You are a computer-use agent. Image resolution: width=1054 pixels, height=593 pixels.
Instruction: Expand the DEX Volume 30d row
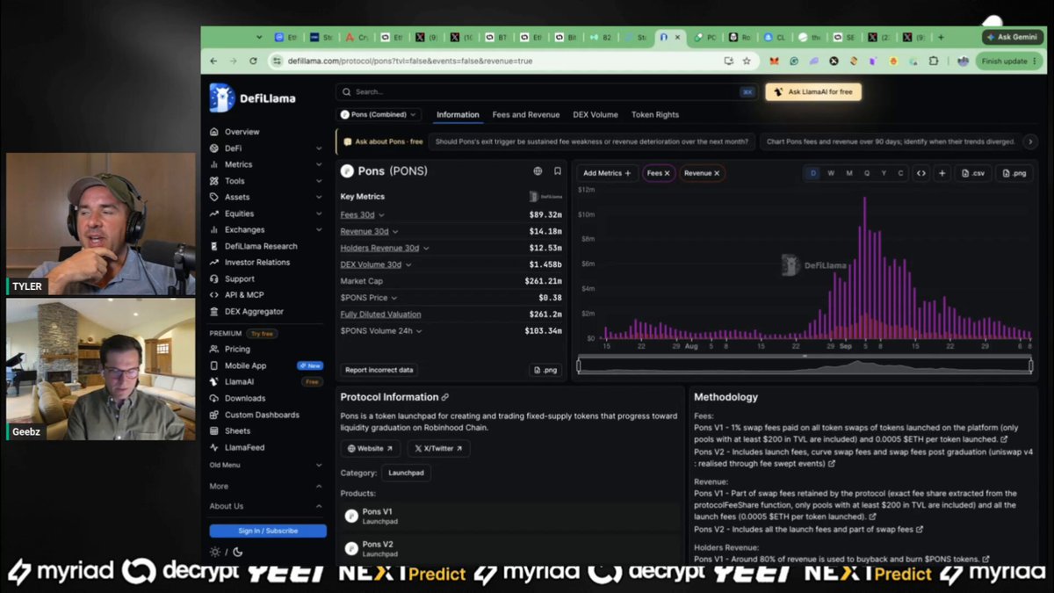click(x=408, y=264)
